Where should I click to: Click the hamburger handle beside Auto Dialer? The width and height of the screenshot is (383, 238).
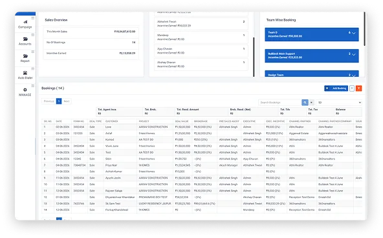click(x=33, y=68)
